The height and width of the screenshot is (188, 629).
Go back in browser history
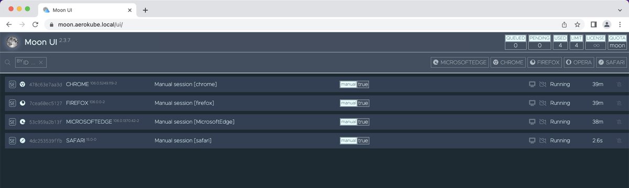(x=9, y=25)
